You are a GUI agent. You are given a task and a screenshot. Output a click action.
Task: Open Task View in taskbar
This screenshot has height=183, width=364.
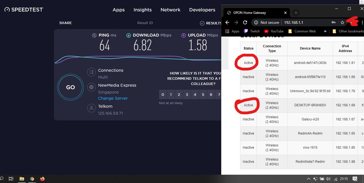(x=11, y=179)
